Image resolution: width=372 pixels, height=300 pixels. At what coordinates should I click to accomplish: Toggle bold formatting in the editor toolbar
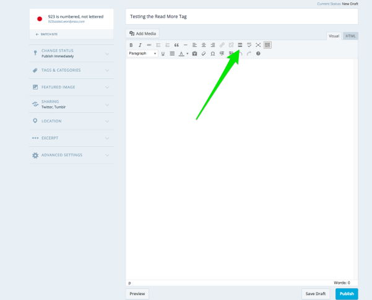[131, 45]
